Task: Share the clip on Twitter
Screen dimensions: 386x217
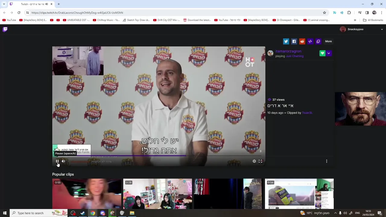Action: pyautogui.click(x=286, y=41)
